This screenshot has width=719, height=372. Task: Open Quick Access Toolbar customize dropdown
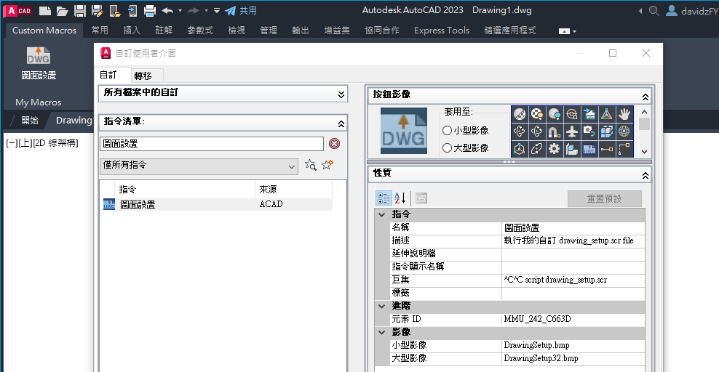click(x=217, y=10)
